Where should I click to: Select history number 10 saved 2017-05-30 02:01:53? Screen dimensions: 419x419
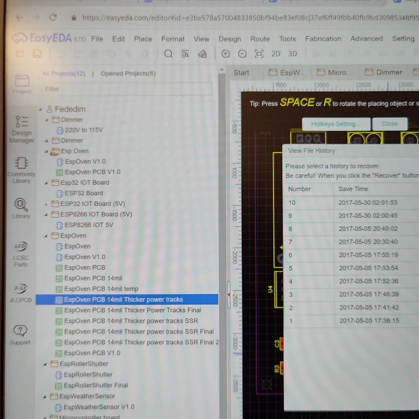351,203
